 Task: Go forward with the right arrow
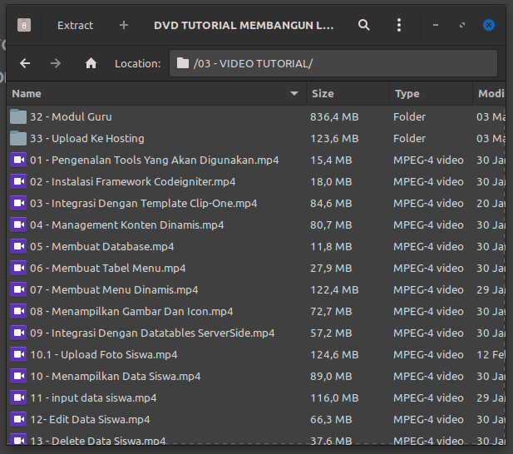click(x=56, y=63)
